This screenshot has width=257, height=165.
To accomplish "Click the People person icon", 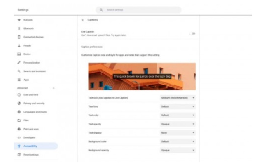I will (19, 46).
